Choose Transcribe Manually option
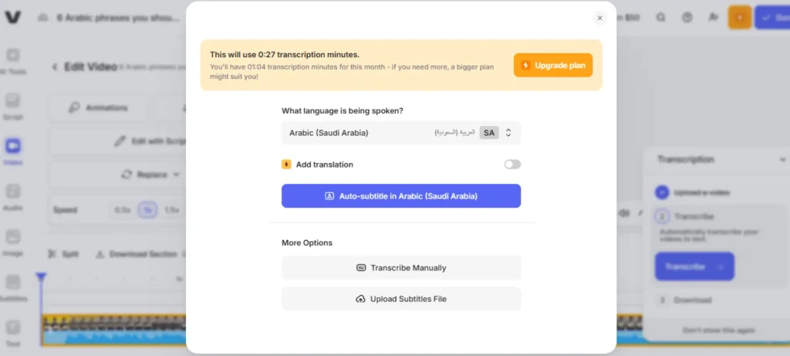 (400, 268)
